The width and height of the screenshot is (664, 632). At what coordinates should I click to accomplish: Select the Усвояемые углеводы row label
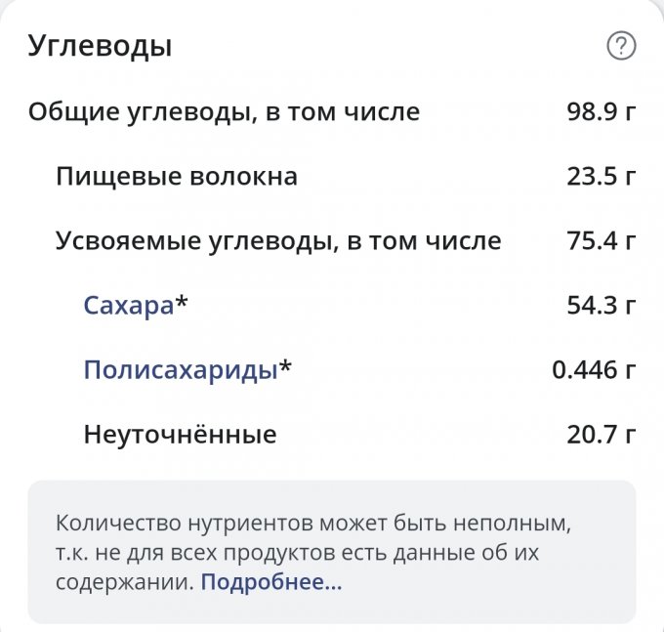(x=277, y=241)
